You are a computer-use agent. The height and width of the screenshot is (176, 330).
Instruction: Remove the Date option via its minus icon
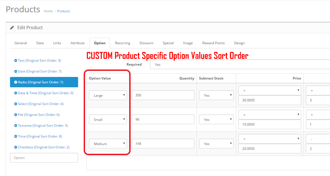[x=16, y=71]
